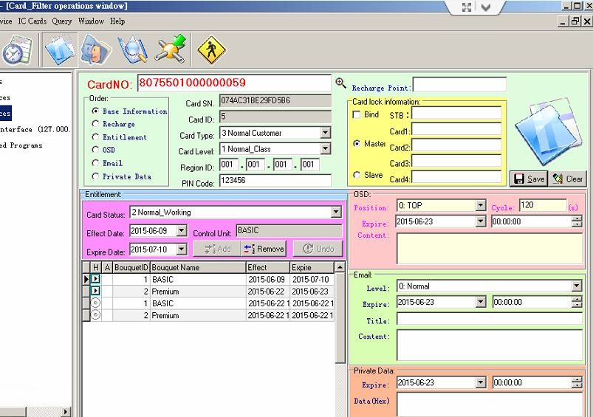Select OSD order option

point(103,150)
